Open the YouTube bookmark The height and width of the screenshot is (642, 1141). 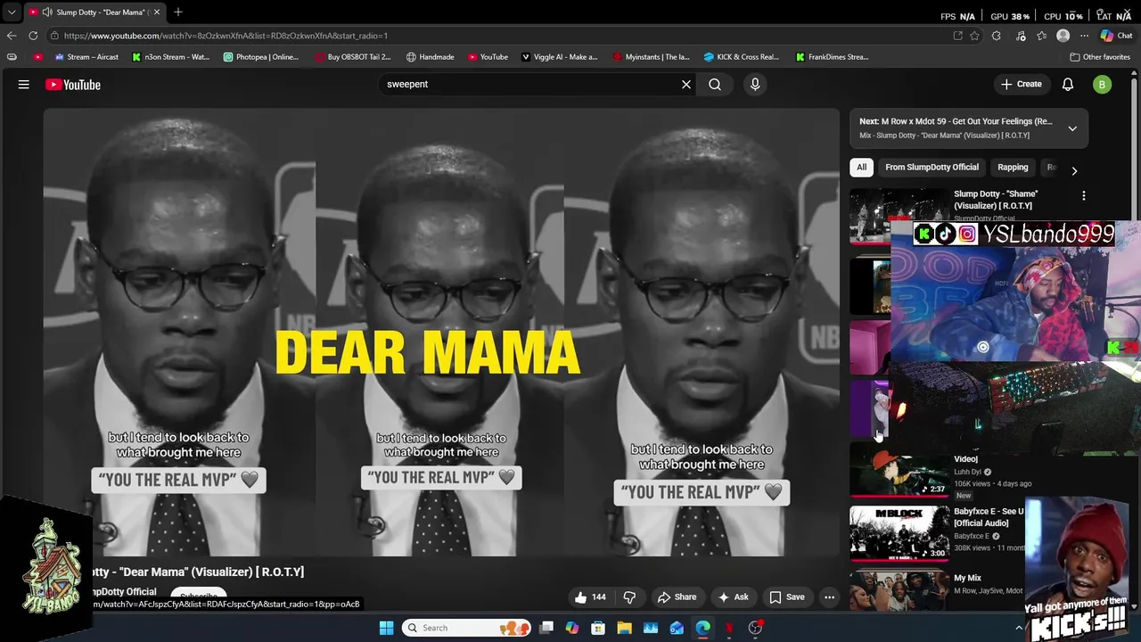pos(488,57)
